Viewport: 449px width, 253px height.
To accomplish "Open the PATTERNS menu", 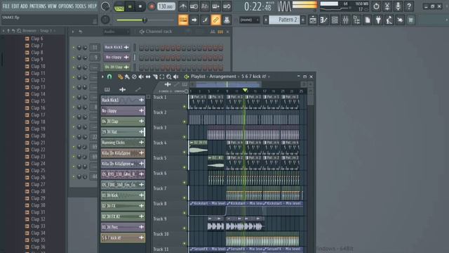I will pyautogui.click(x=37, y=6).
